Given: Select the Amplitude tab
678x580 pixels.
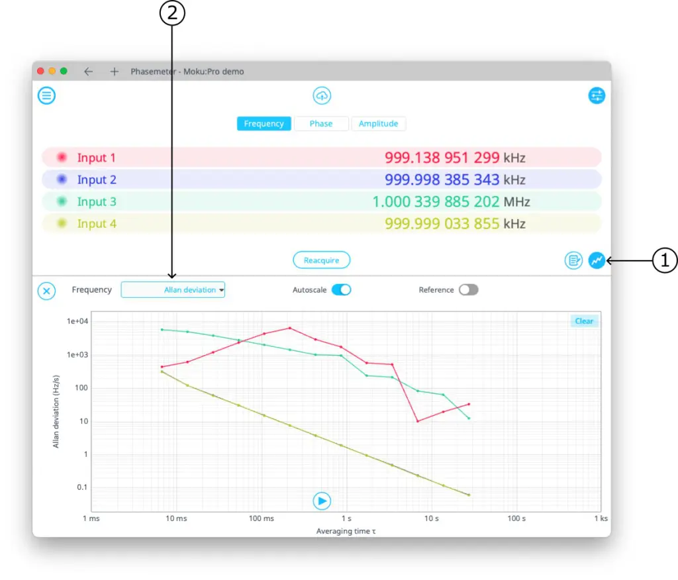Looking at the screenshot, I should pos(378,124).
